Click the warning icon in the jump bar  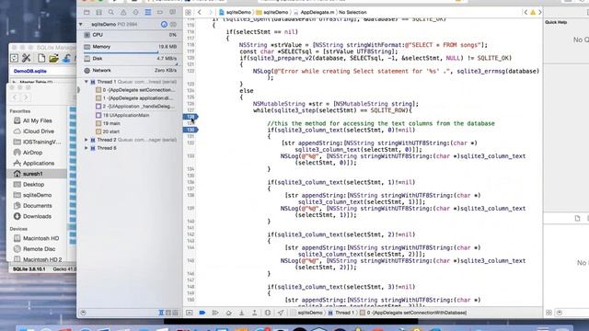[533, 12]
